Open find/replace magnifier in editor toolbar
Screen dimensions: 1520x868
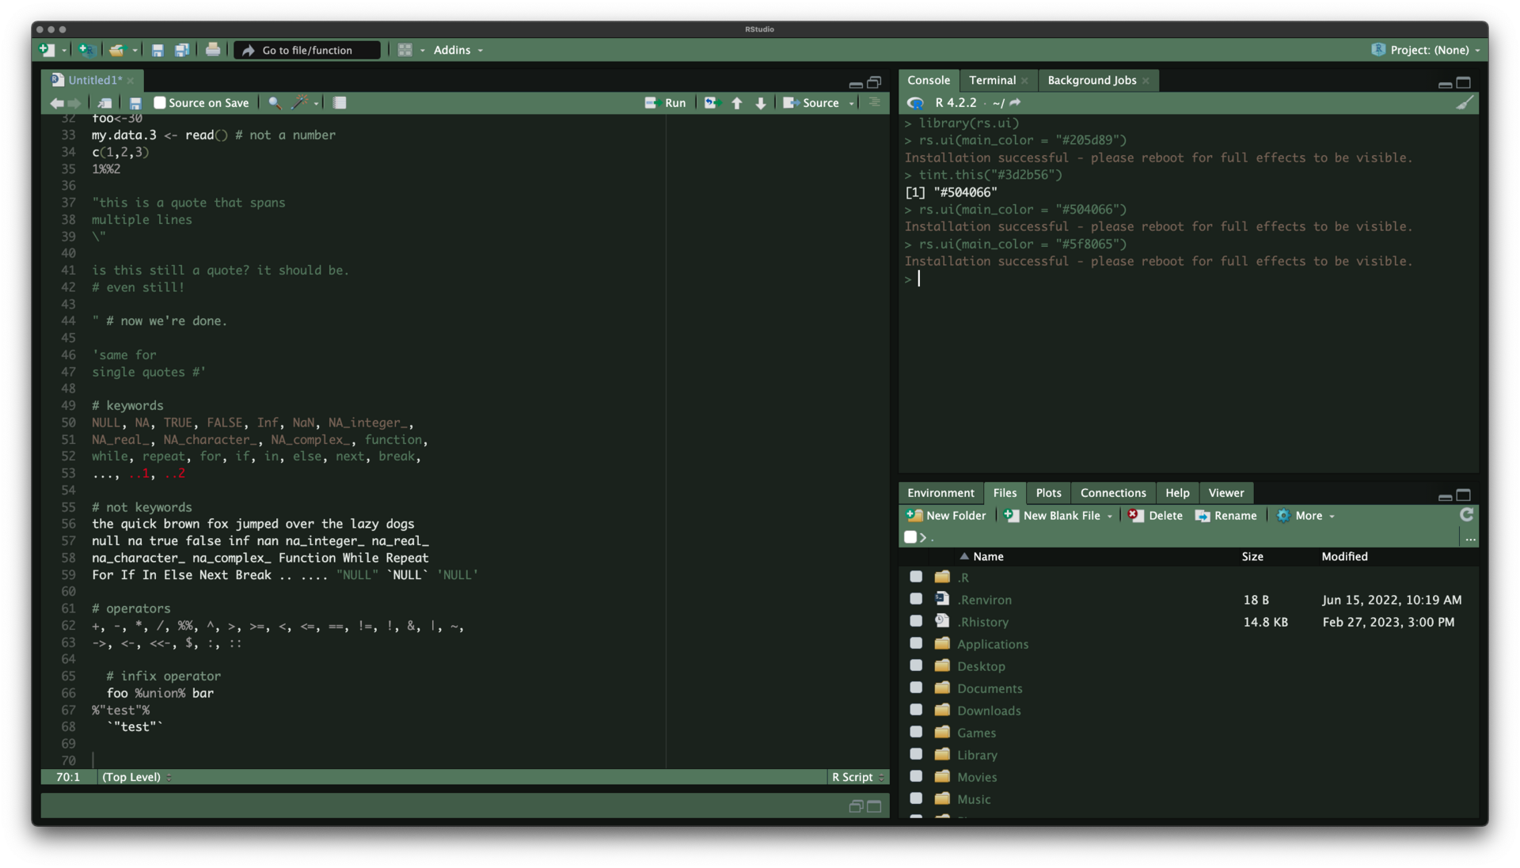274,103
